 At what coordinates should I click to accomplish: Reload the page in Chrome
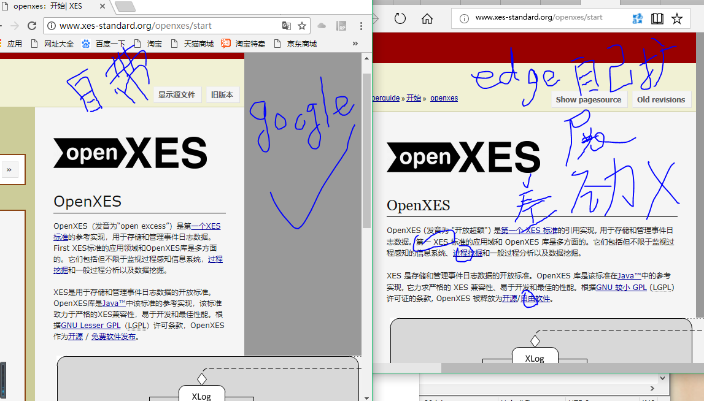32,26
